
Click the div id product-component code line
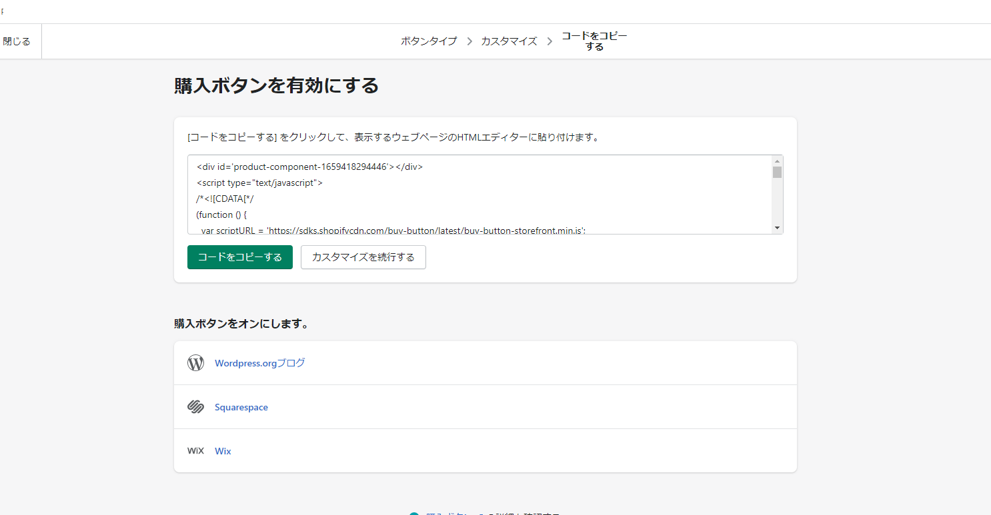click(x=309, y=167)
